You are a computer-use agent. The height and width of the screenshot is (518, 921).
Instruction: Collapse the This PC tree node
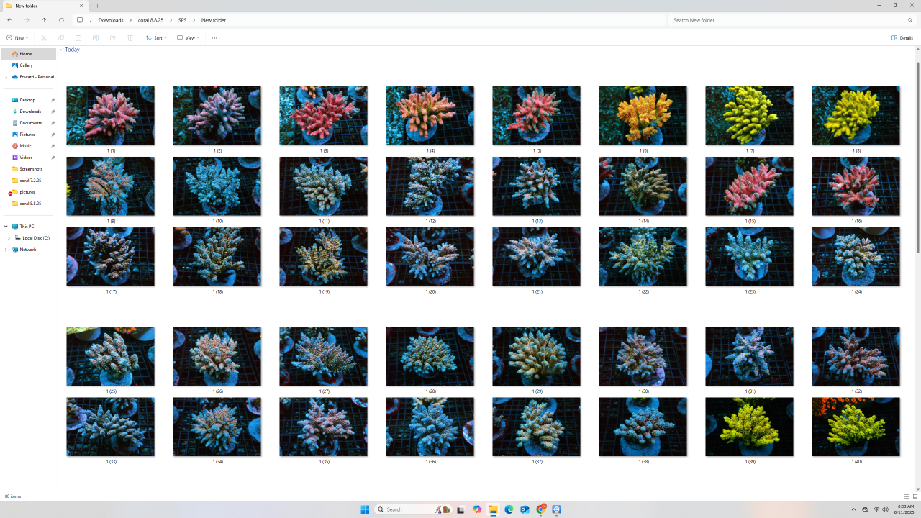6,227
